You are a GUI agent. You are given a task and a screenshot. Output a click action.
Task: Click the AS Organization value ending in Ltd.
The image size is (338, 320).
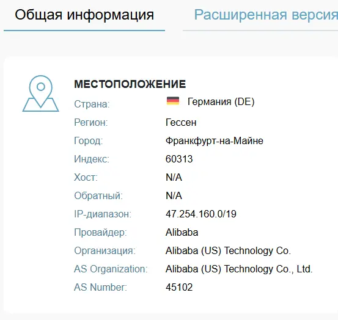[239, 269]
